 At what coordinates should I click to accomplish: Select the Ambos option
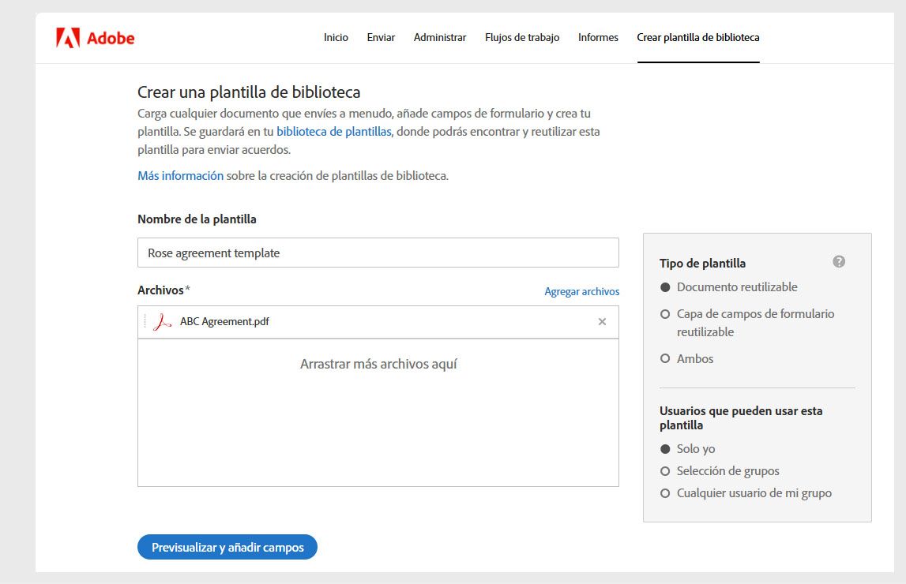(x=664, y=358)
